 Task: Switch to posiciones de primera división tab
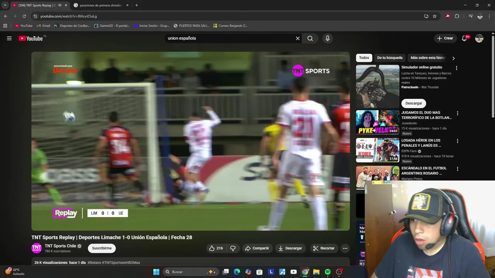[x=101, y=5]
